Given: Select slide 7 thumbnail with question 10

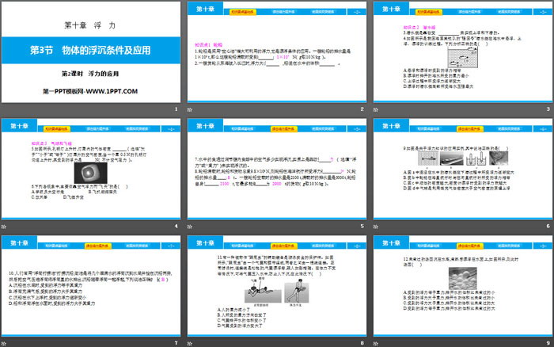Looking at the screenshot, I should [x=91, y=286].
